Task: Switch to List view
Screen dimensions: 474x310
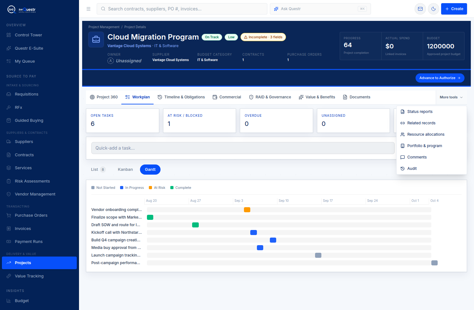Action: (x=98, y=170)
